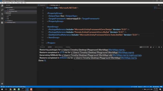This screenshot has width=163, height=91.
Task: Change language mode XML in status bar
Action: coord(151,87)
